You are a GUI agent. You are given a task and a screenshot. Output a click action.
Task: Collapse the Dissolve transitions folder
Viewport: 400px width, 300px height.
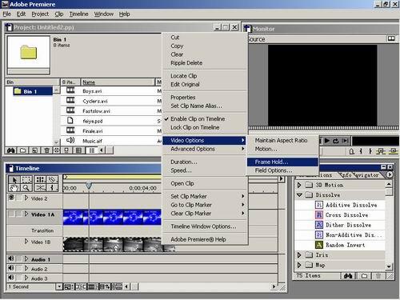pyautogui.click(x=299, y=195)
